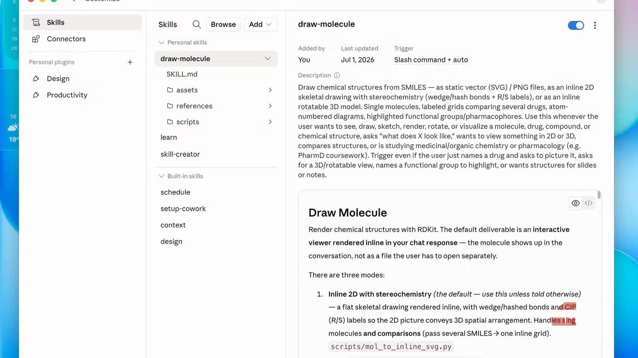Click the search skills magnifier icon
Screen dimensions: 638x358
[196, 24]
